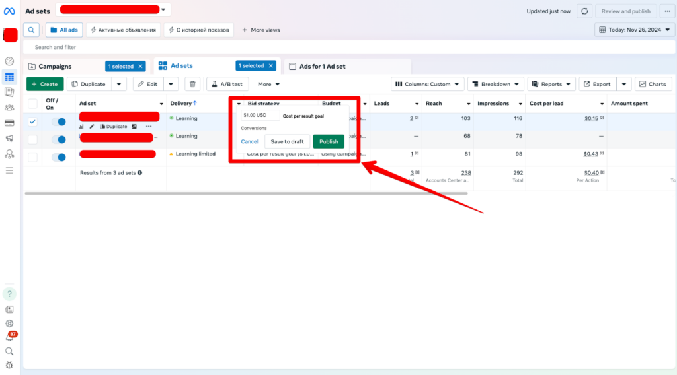Check the select-all header checkbox
677x375 pixels.
tap(32, 104)
